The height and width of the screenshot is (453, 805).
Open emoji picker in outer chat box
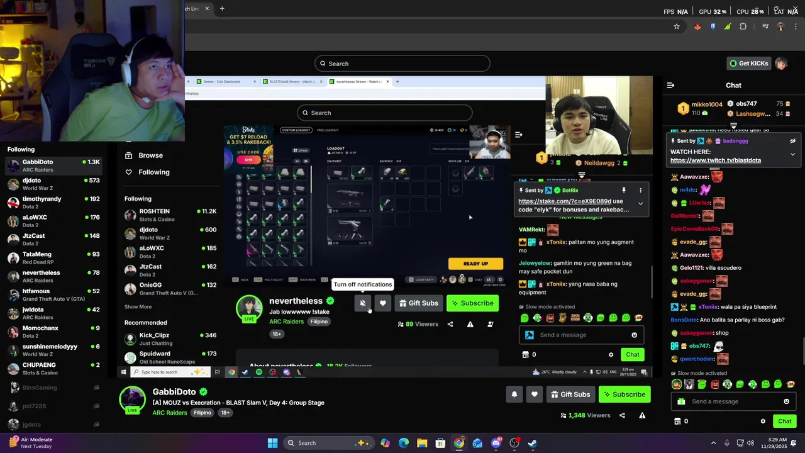pos(786,401)
